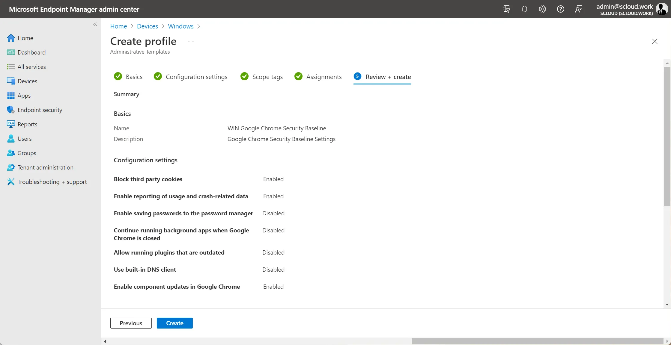Click 'Continue running background apps' setting
671x345 pixels.
(181, 234)
